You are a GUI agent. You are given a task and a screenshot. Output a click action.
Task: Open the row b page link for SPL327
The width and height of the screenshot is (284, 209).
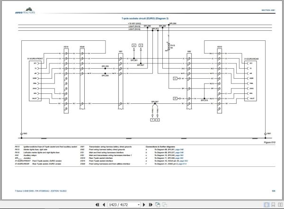pos(179,153)
